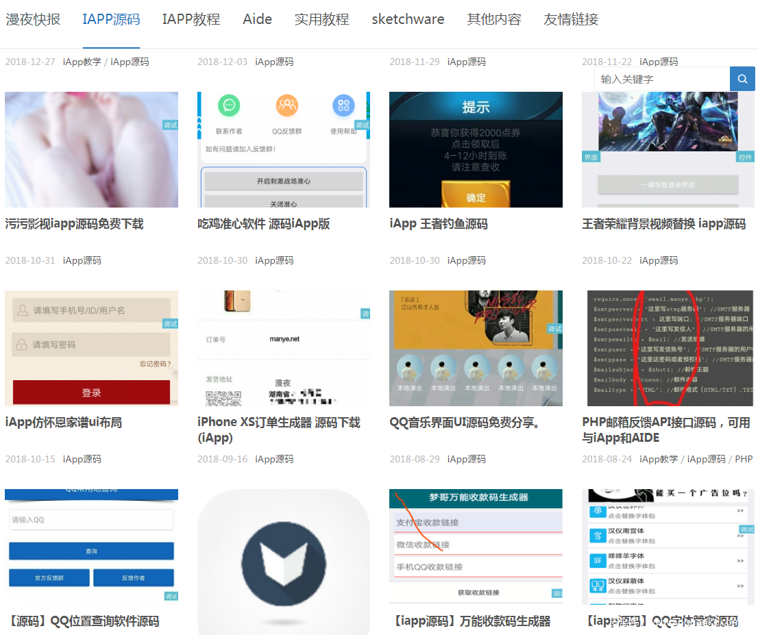Screen dimensions: 758x635
Task: Open iApp源码 category on the 2018-10-31 post
Action: (82, 260)
